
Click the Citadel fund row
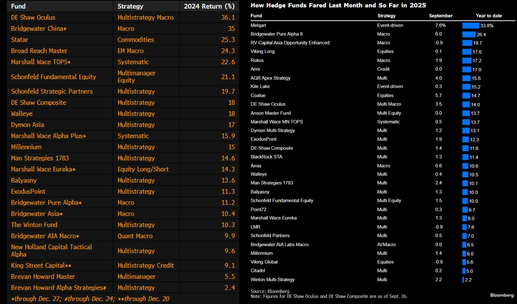coord(258,271)
